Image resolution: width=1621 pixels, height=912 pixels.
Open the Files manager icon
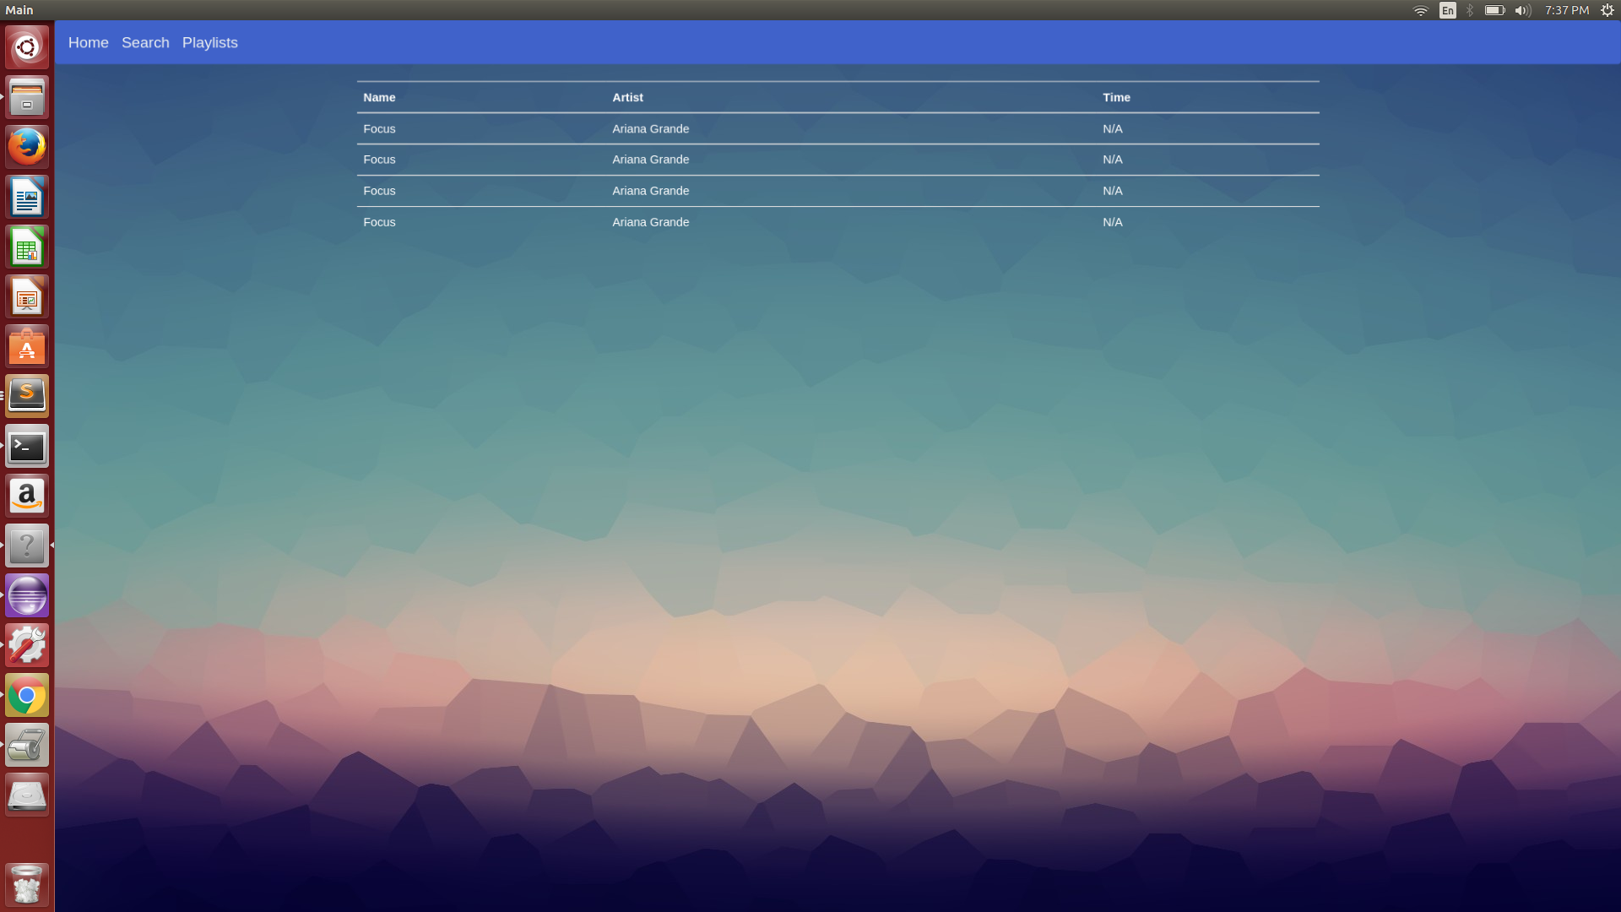(27, 97)
